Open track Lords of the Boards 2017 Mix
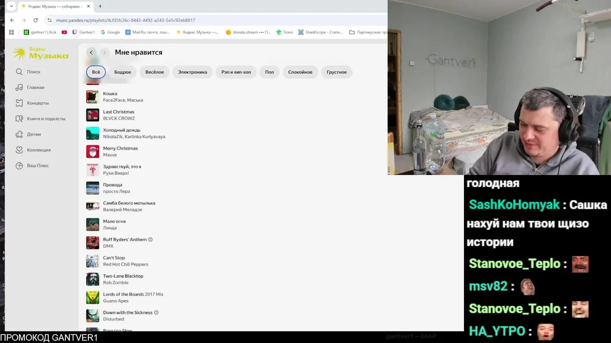The height and width of the screenshot is (343, 611). (x=133, y=294)
